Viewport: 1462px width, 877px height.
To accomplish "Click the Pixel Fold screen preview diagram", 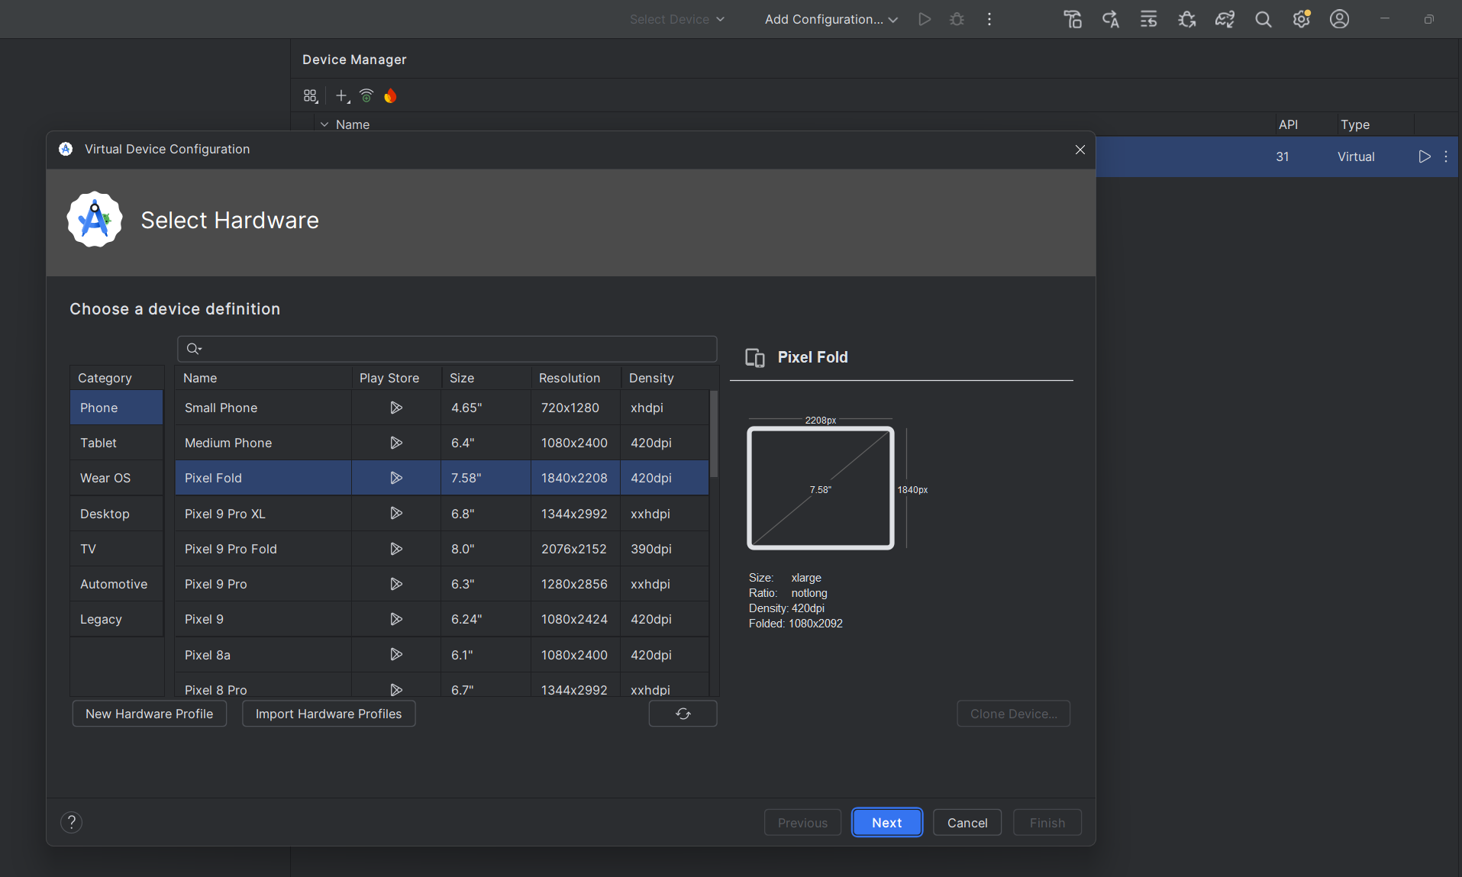I will click(821, 488).
